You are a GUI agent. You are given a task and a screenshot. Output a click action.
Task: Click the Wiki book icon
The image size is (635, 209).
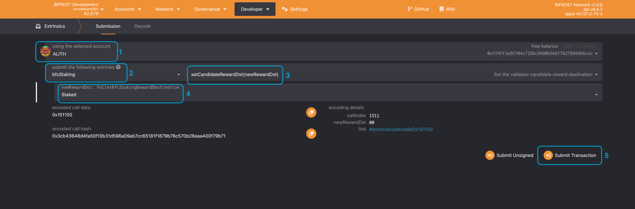coord(442,9)
